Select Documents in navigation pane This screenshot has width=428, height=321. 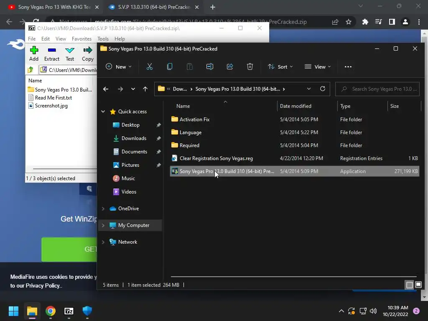tap(134, 151)
